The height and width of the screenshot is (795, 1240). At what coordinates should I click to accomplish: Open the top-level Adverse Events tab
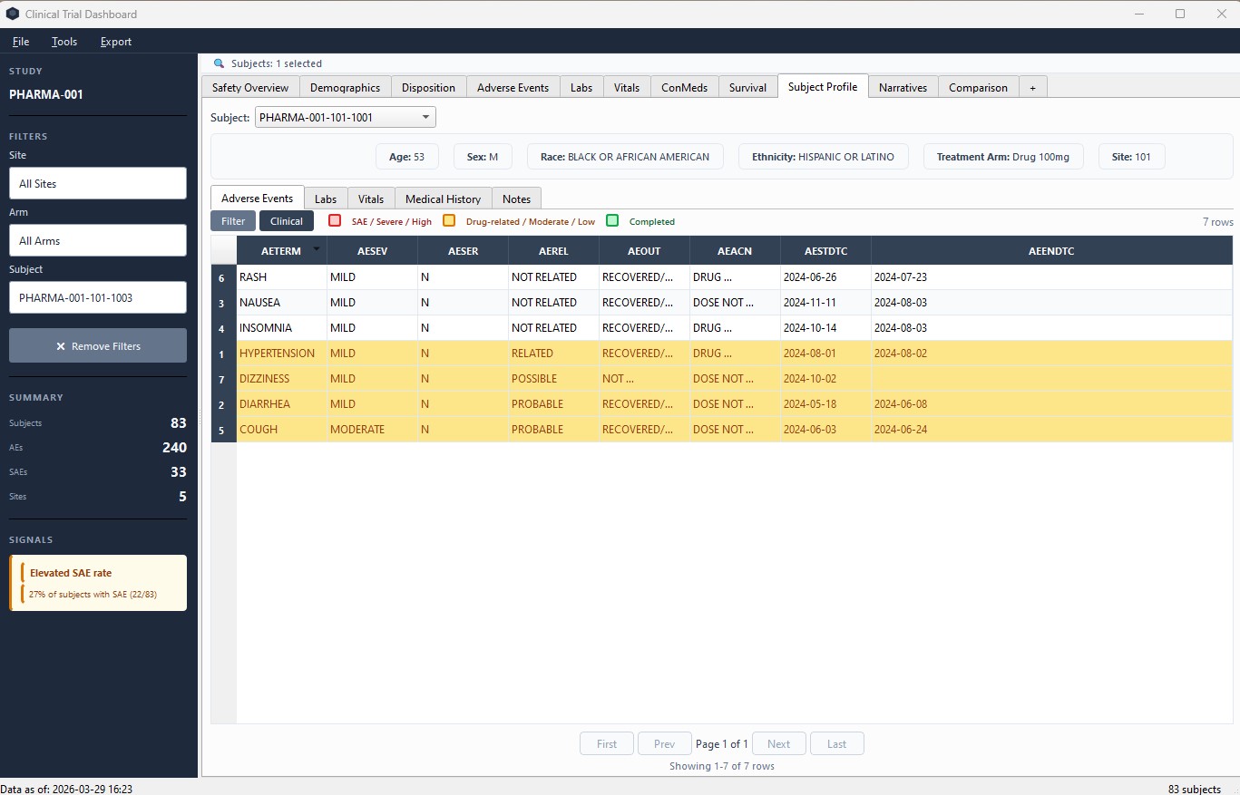pyautogui.click(x=513, y=87)
